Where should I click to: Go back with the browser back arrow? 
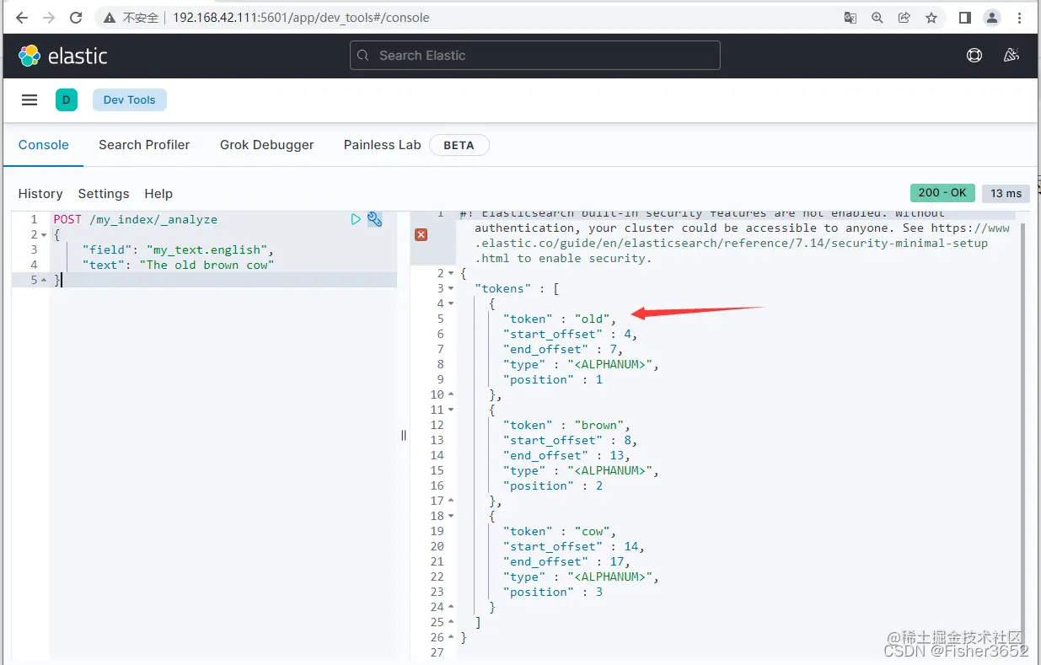tap(22, 17)
